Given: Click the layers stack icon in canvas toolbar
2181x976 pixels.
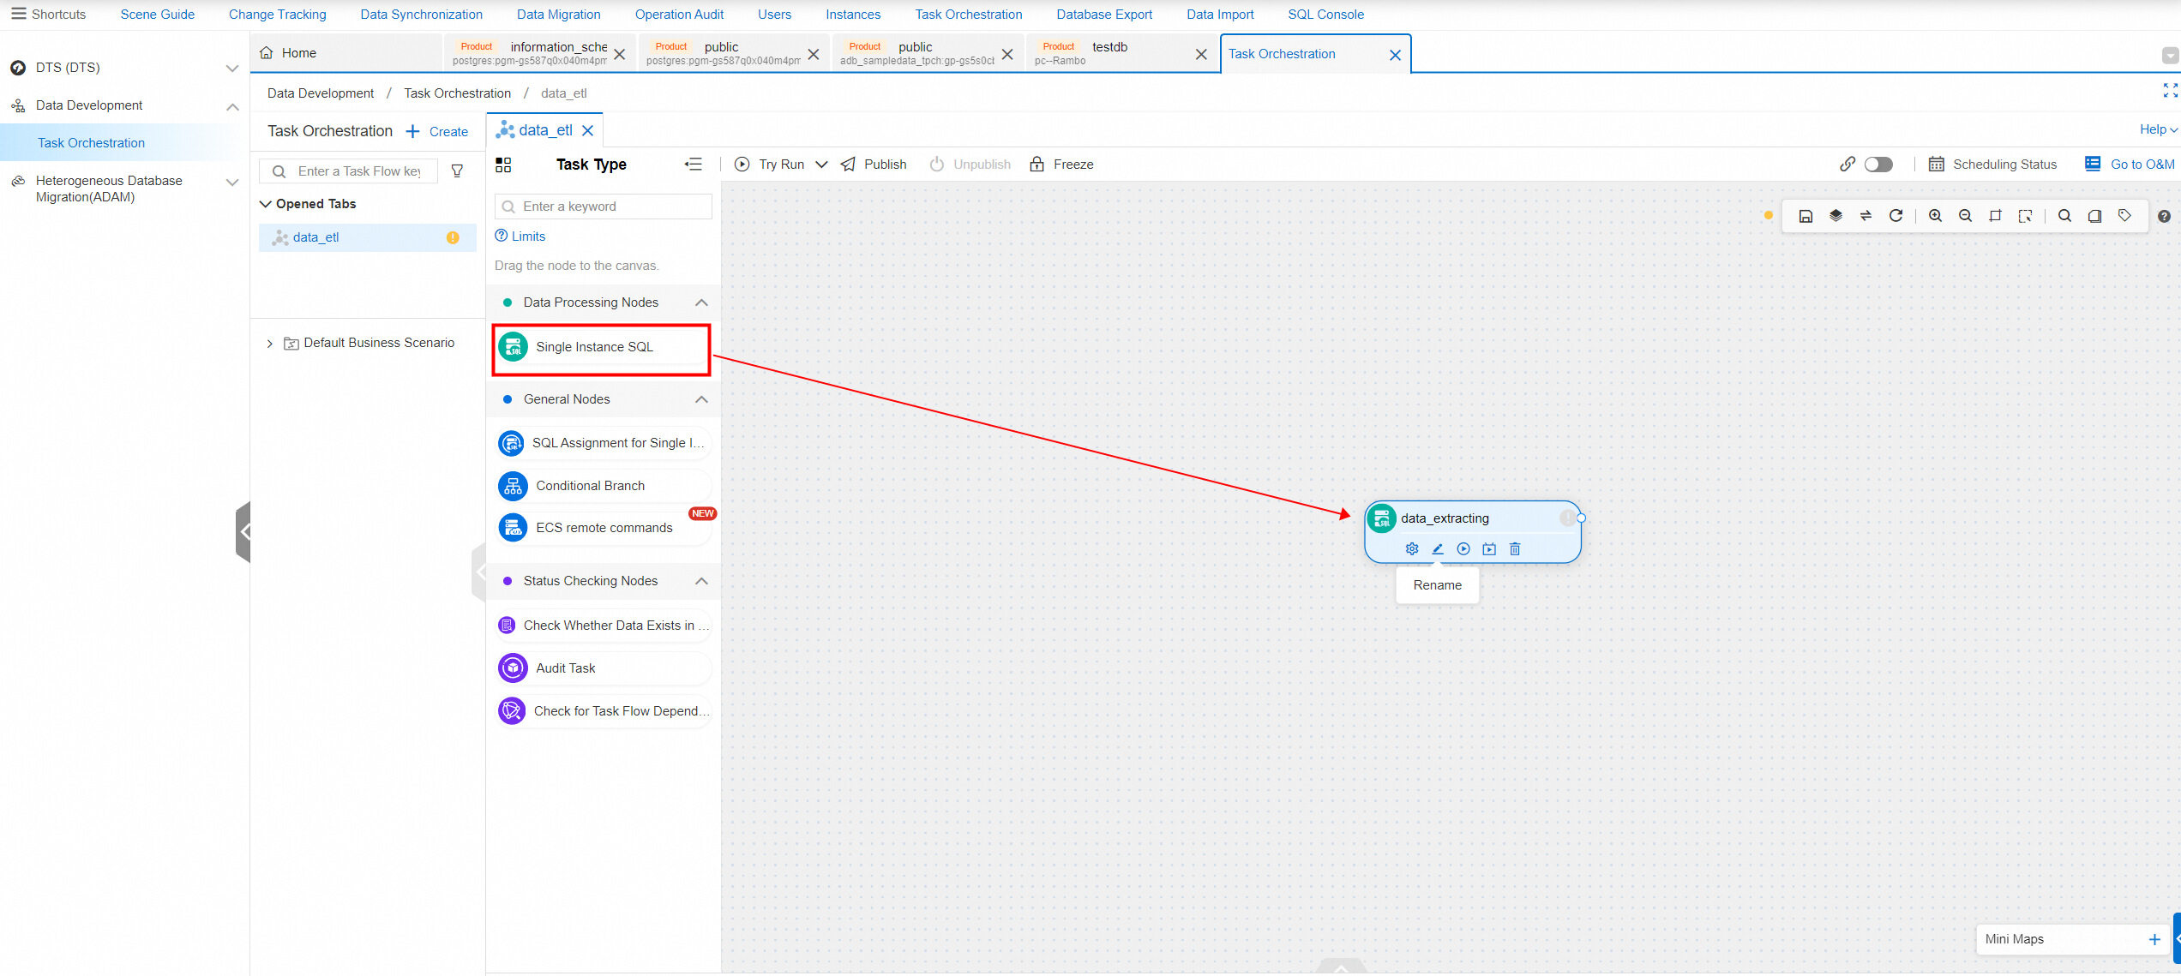Looking at the screenshot, I should coord(1836,216).
